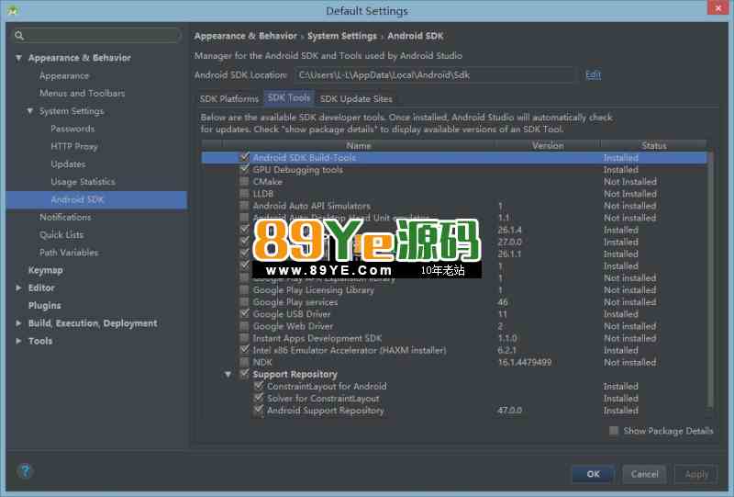Open Path Variables settings
734x497 pixels.
point(69,253)
